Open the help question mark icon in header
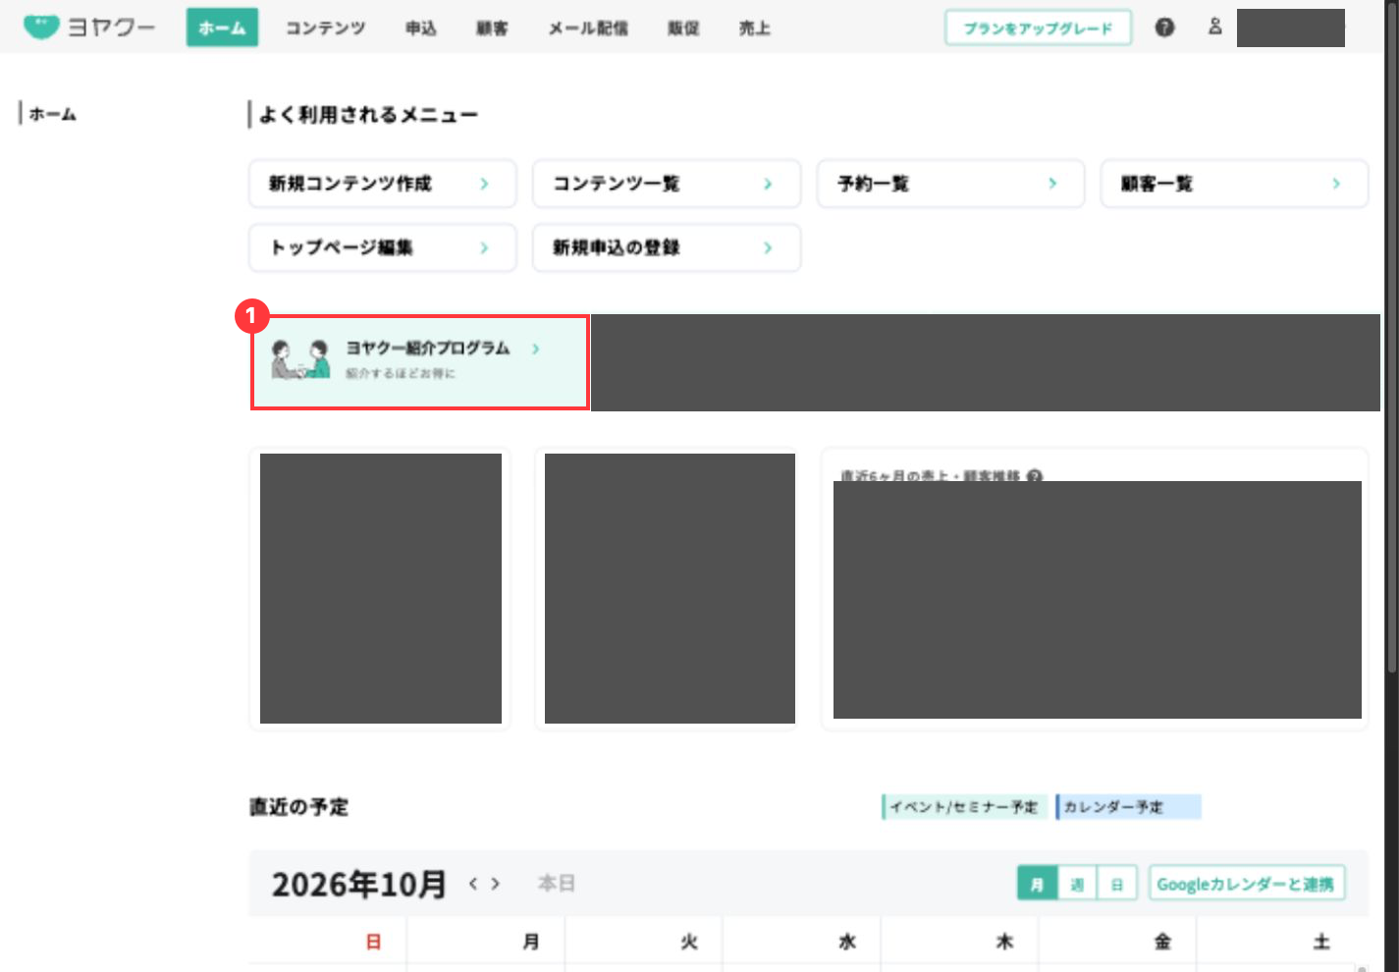Screen dimensions: 1399x972 pyautogui.click(x=1164, y=27)
